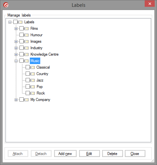Image resolution: width=157 pixels, height=165 pixels.
Task: Tick the Country checkbox
Action: coord(28,74)
